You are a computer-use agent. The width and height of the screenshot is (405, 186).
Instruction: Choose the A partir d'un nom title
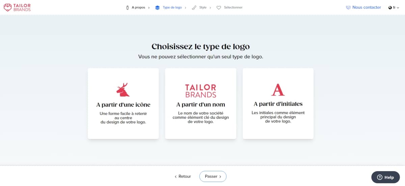tap(200, 105)
